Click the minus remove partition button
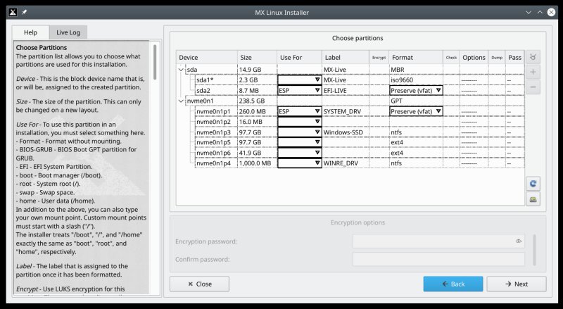The image size is (563, 309). 533,87
